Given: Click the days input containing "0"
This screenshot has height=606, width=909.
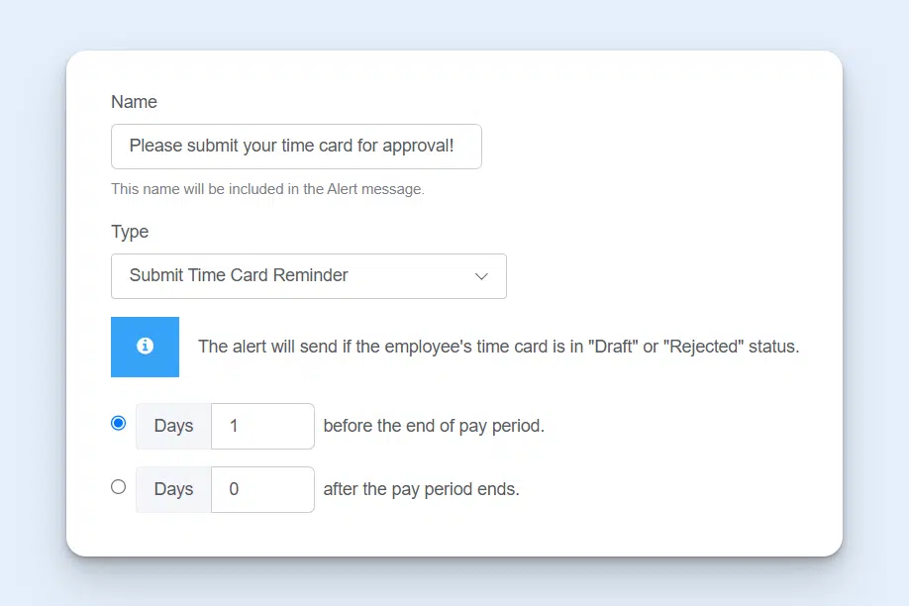Looking at the screenshot, I should [261, 488].
